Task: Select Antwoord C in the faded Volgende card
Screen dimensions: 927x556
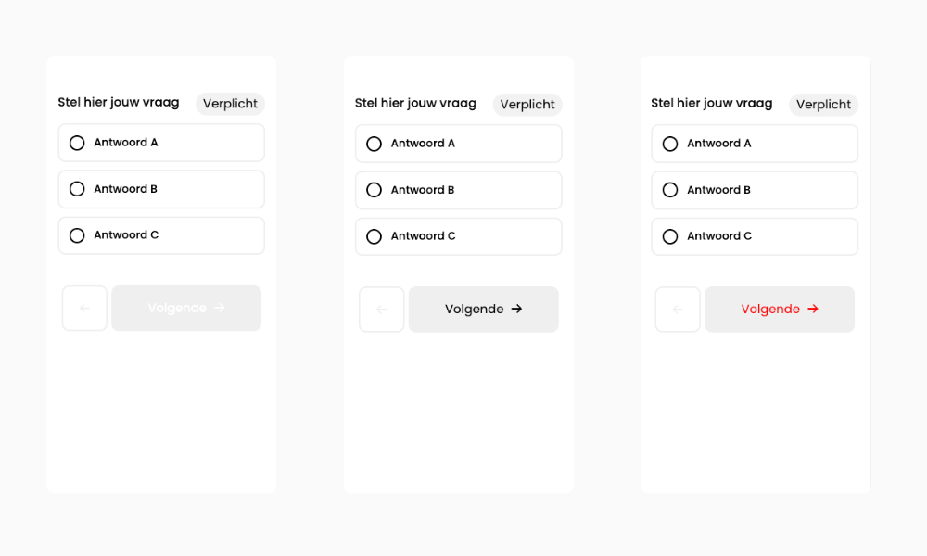Action: coord(77,235)
